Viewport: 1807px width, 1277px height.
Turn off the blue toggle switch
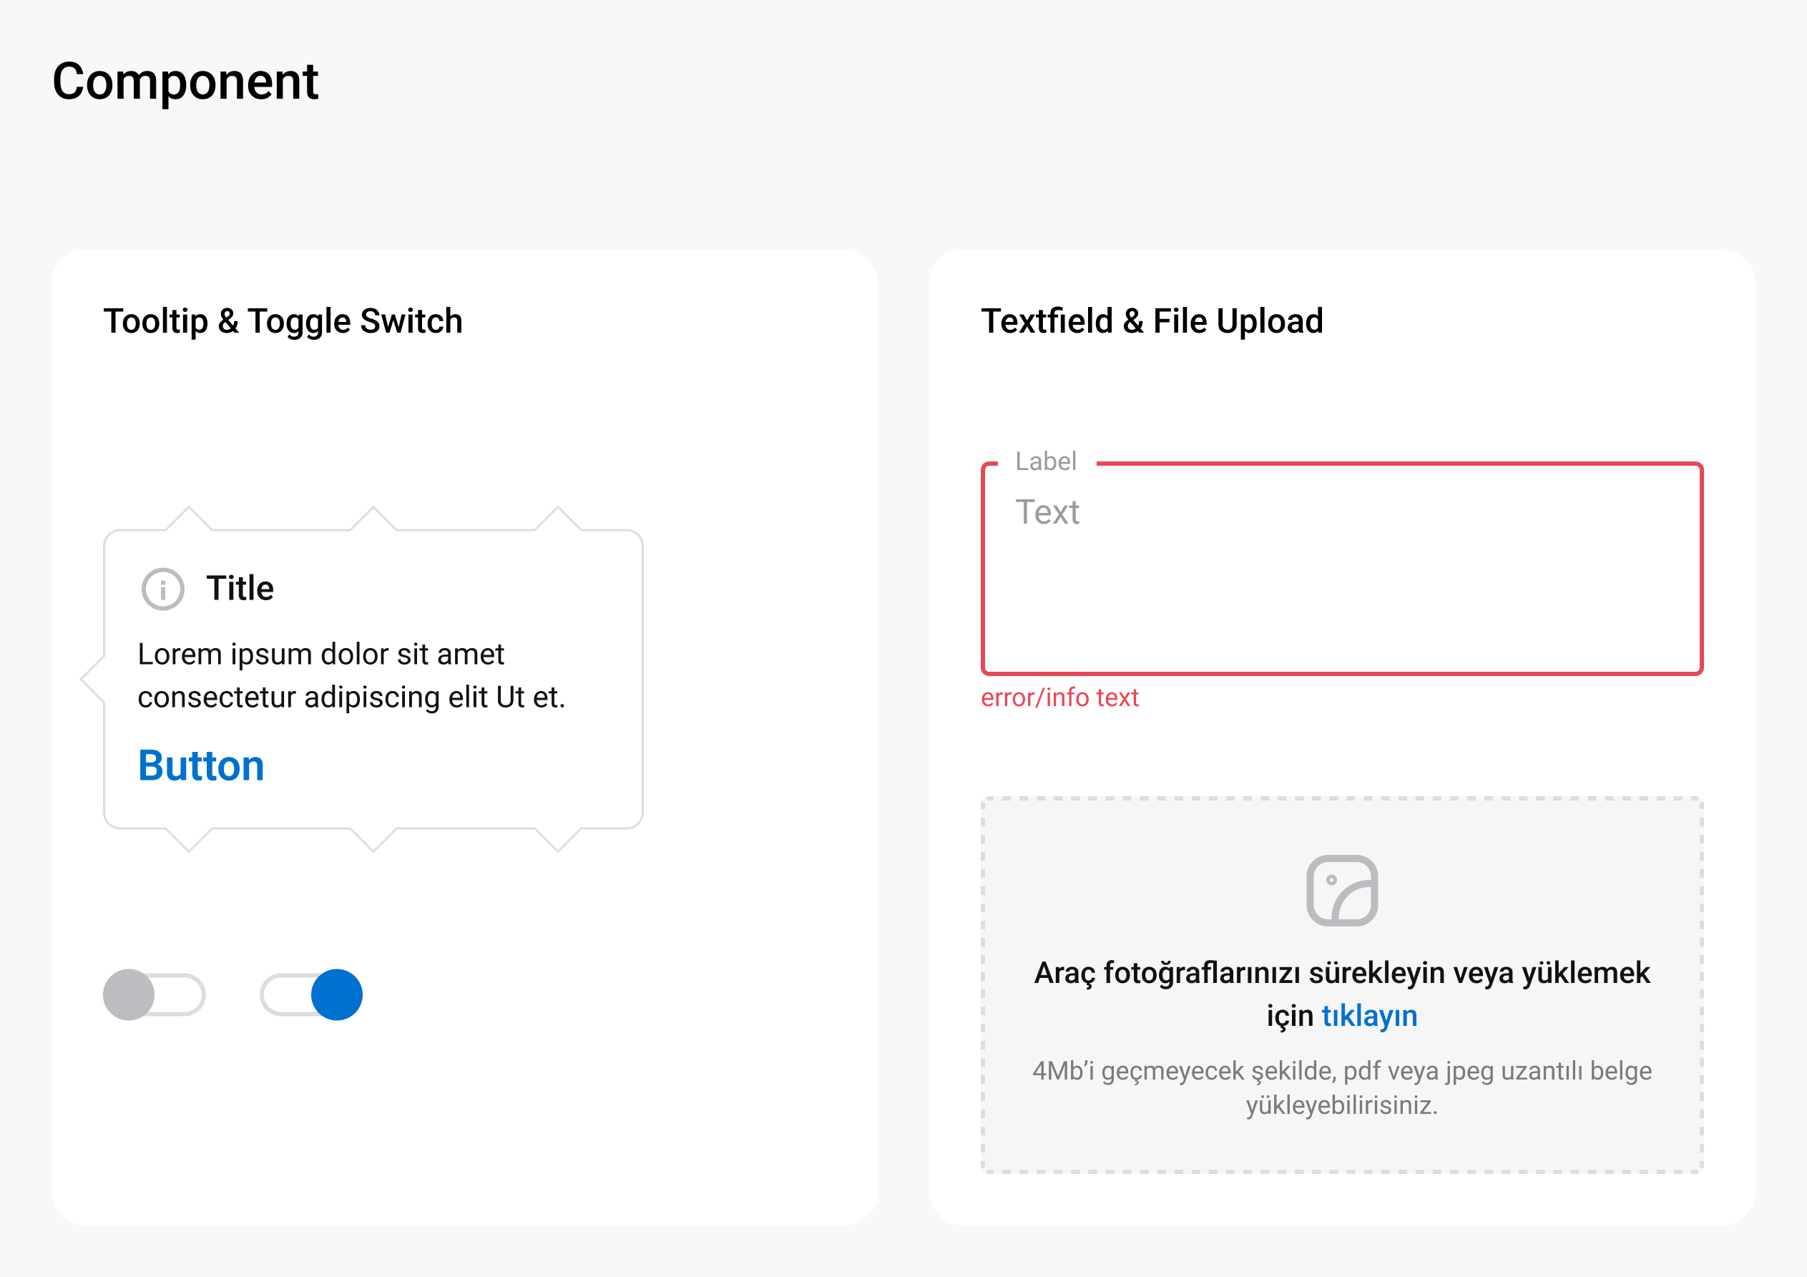[x=312, y=994]
